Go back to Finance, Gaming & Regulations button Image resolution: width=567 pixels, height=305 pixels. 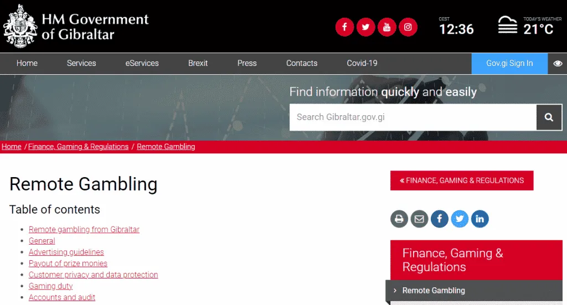[461, 180]
